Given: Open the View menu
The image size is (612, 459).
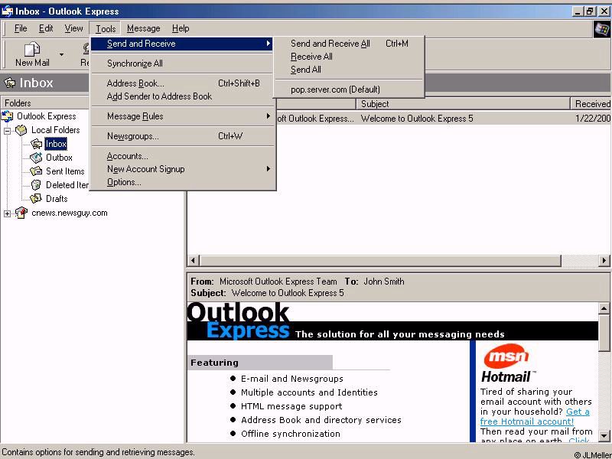Looking at the screenshot, I should [x=73, y=28].
